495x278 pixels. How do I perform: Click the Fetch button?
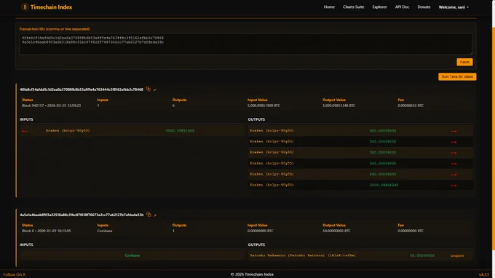point(464,62)
